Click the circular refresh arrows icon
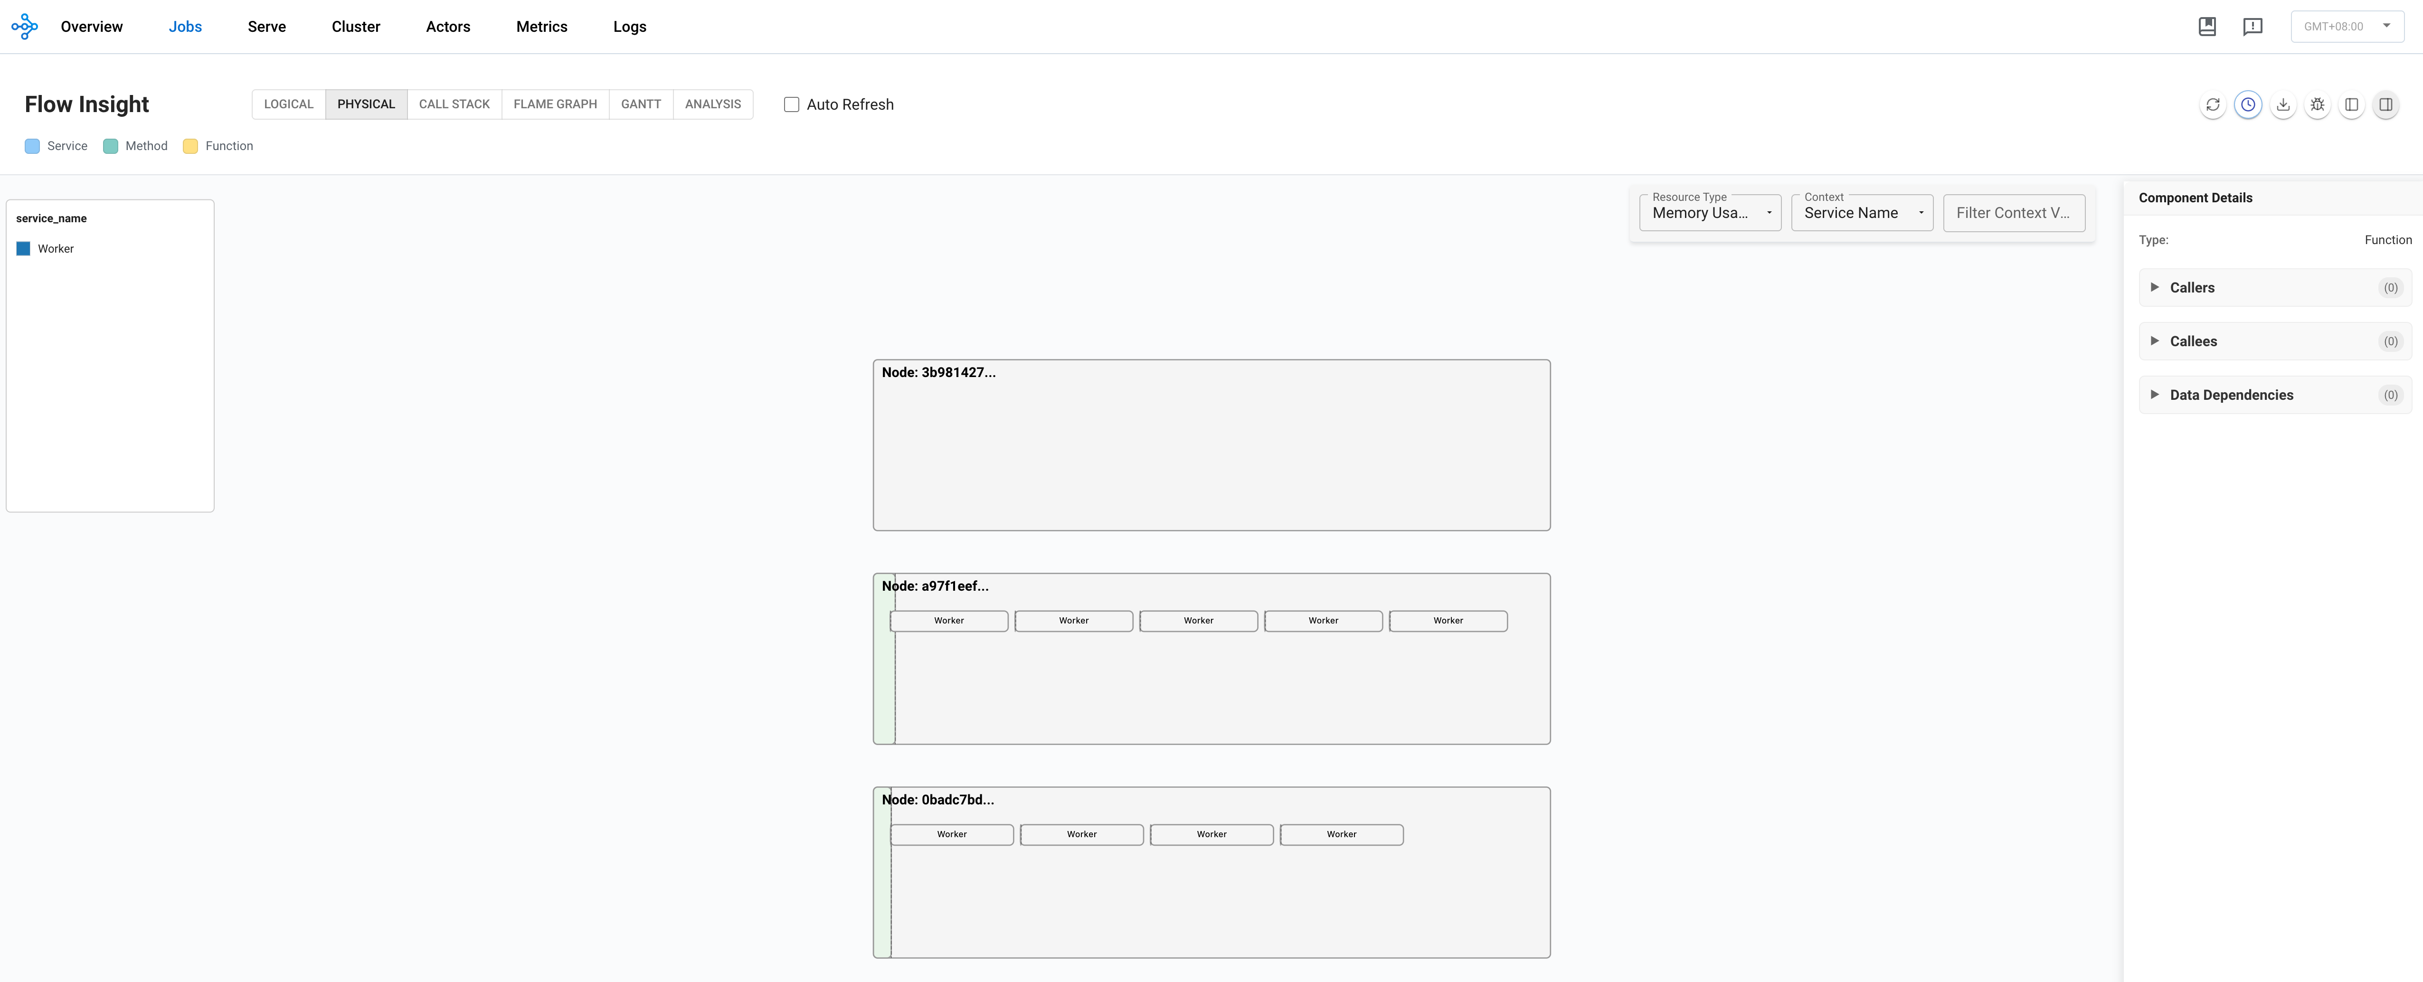The image size is (2423, 982). tap(2212, 104)
